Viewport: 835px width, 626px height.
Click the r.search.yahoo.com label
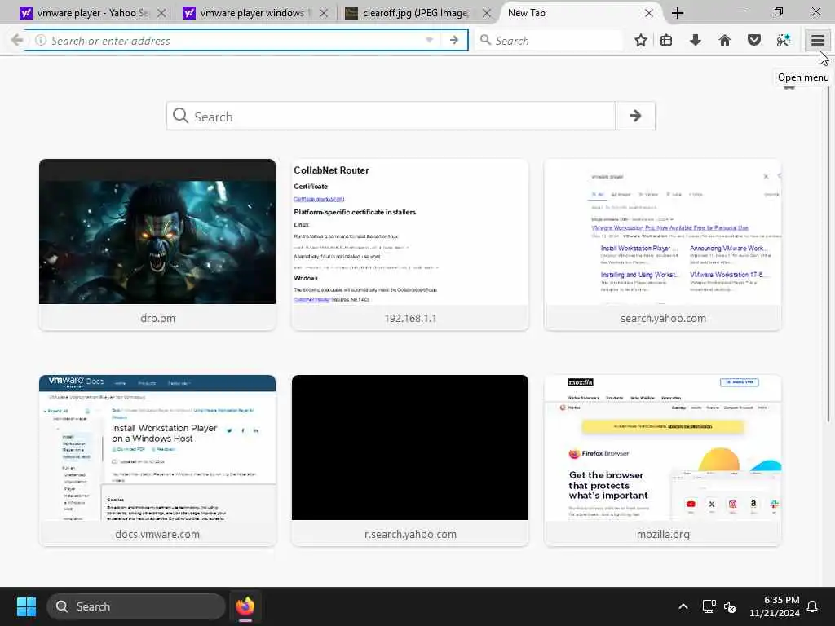click(x=410, y=535)
